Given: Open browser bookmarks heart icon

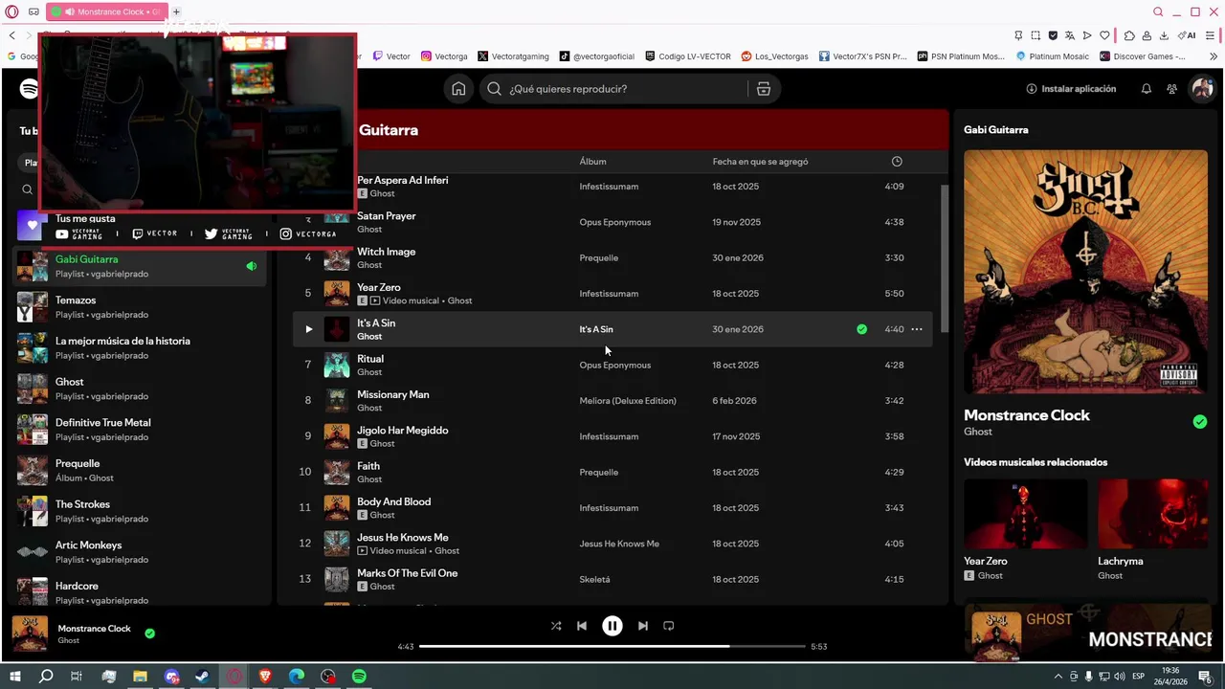Looking at the screenshot, I should click(x=1104, y=35).
